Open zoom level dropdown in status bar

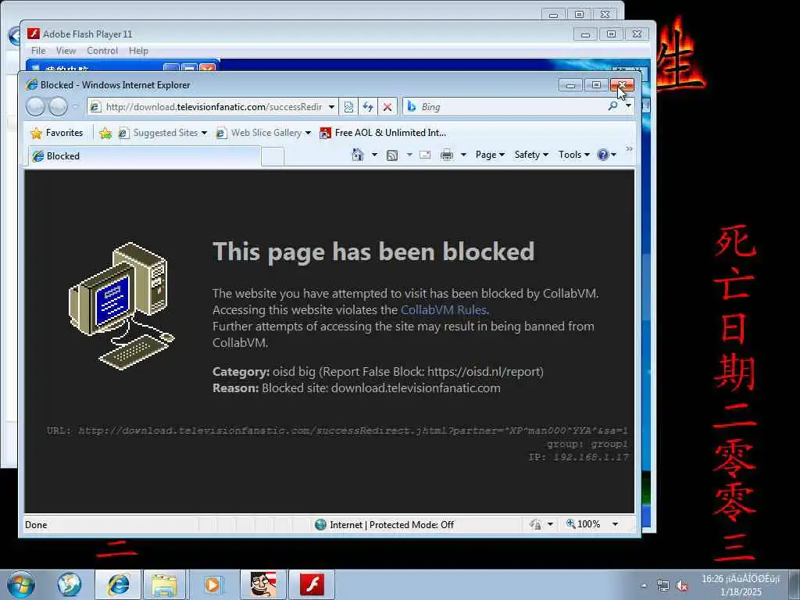click(x=616, y=524)
